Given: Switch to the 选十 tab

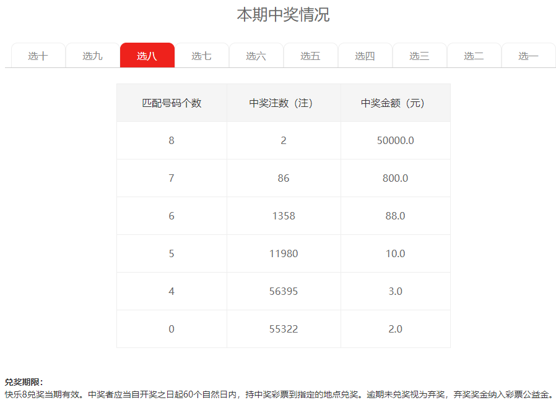Looking at the screenshot, I should pyautogui.click(x=38, y=56).
